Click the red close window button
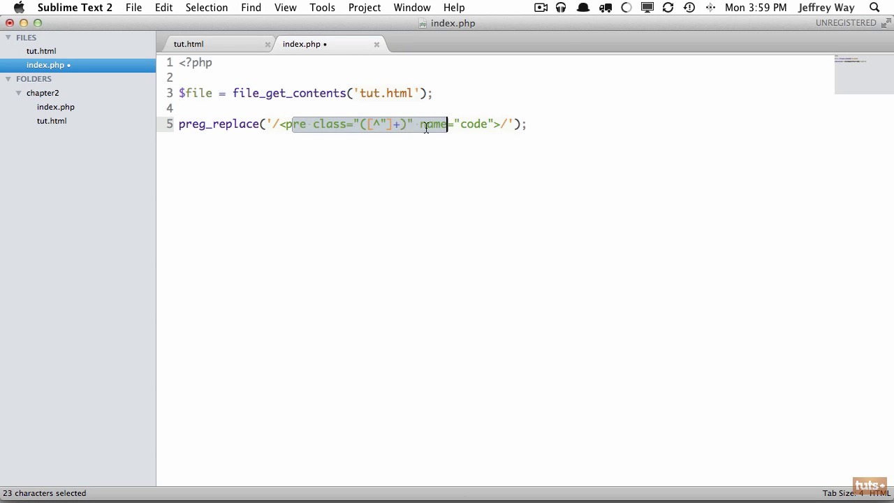894x503 pixels. [x=10, y=23]
